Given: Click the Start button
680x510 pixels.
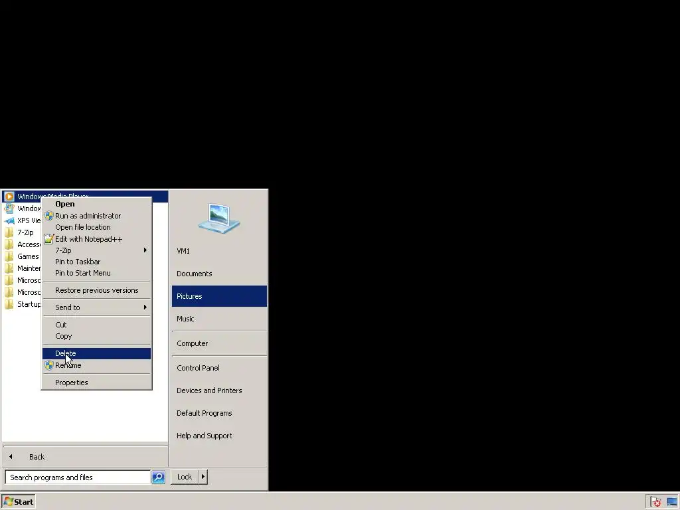Looking at the screenshot, I should (x=19, y=502).
